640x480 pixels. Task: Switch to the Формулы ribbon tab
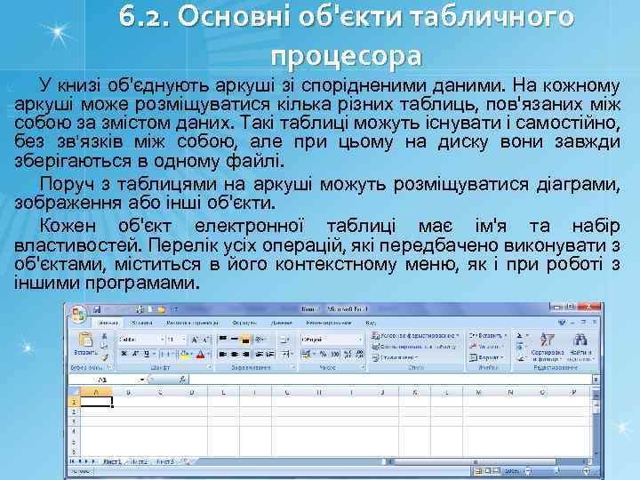click(x=244, y=323)
